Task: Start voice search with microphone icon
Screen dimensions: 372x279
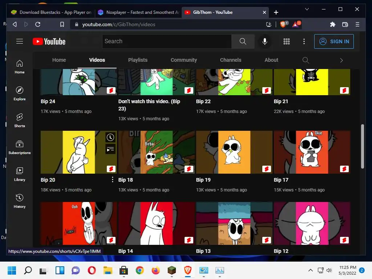Action: pos(264,41)
